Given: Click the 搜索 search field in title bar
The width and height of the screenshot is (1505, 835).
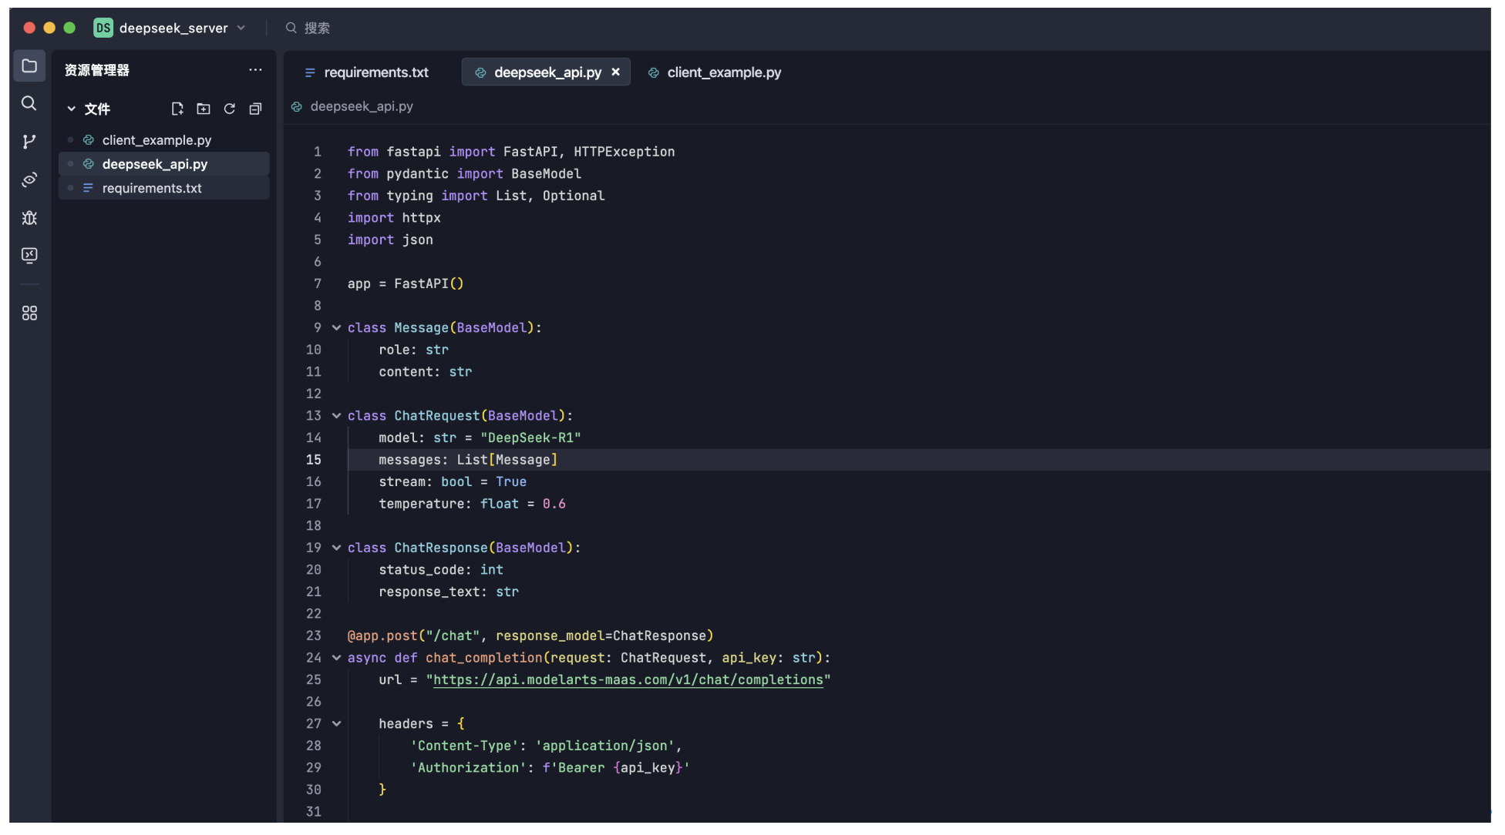Looking at the screenshot, I should tap(316, 29).
